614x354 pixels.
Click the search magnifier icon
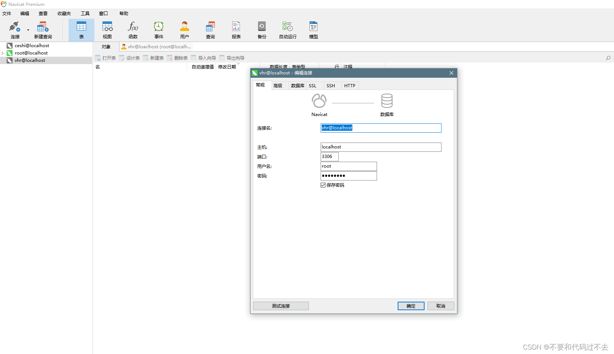(x=608, y=58)
